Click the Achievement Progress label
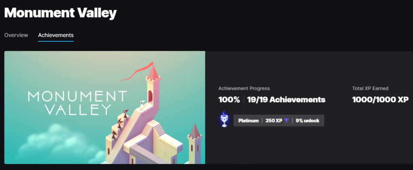Screen dimensions: 413x170 244,89
